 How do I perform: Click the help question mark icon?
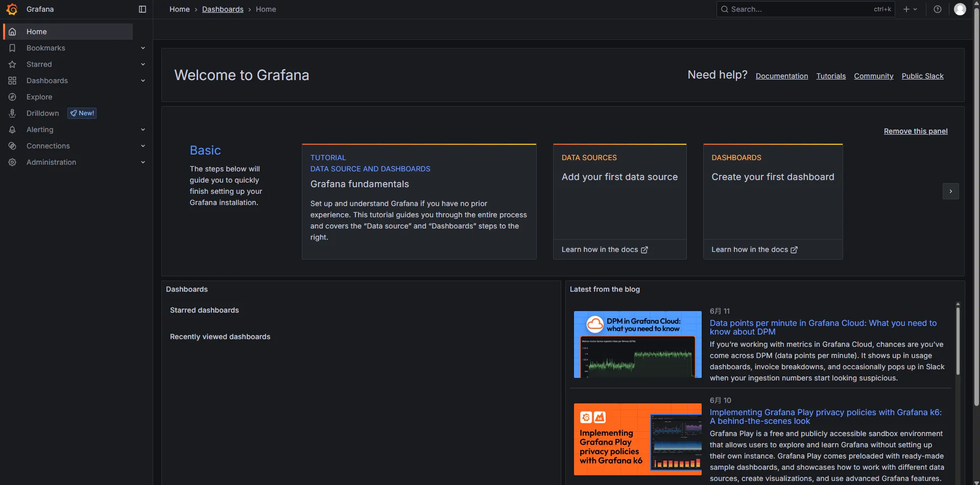[938, 9]
